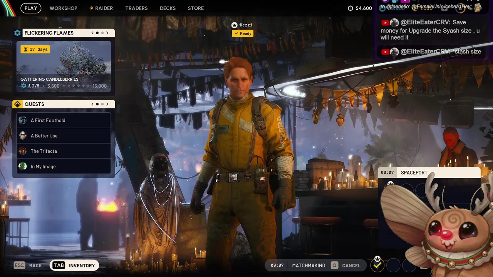
Task: Click the party leader crown above Rezzi
Action: click(x=234, y=25)
